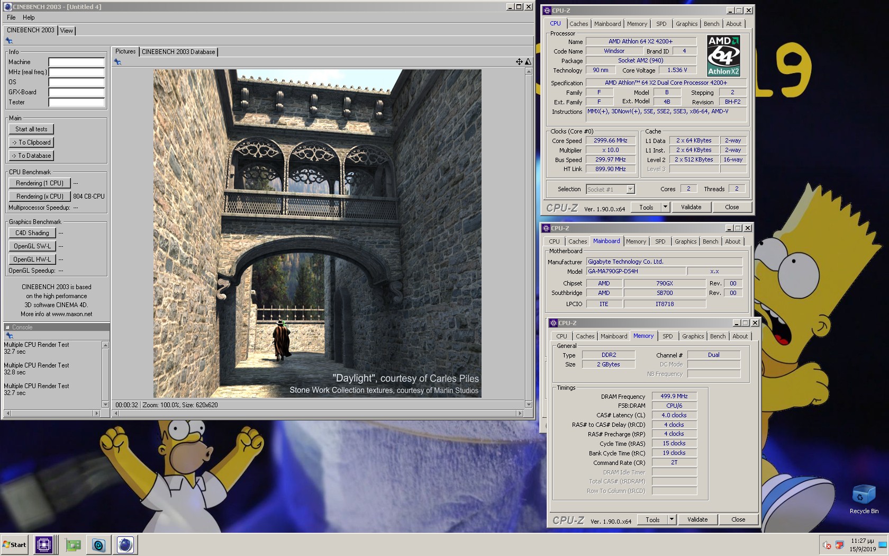This screenshot has width=889, height=556.
Task: Click picture panel vertical scrollbar down arrow
Action: coord(528,405)
